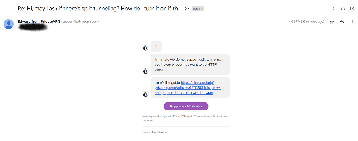This screenshot has height=141, width=358.
Task: Collapse all messages with the arrows icon
Action: tap(334, 9)
